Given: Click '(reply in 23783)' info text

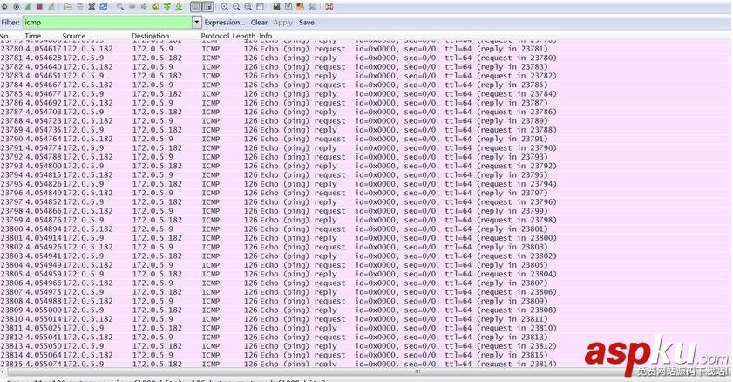Looking at the screenshot, I should pyautogui.click(x=512, y=67).
